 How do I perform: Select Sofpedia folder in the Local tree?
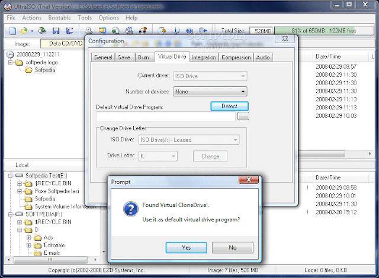coord(45,199)
